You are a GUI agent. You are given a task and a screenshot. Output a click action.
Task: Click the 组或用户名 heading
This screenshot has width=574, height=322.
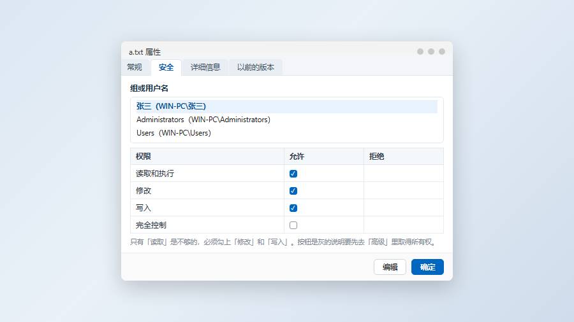point(149,88)
